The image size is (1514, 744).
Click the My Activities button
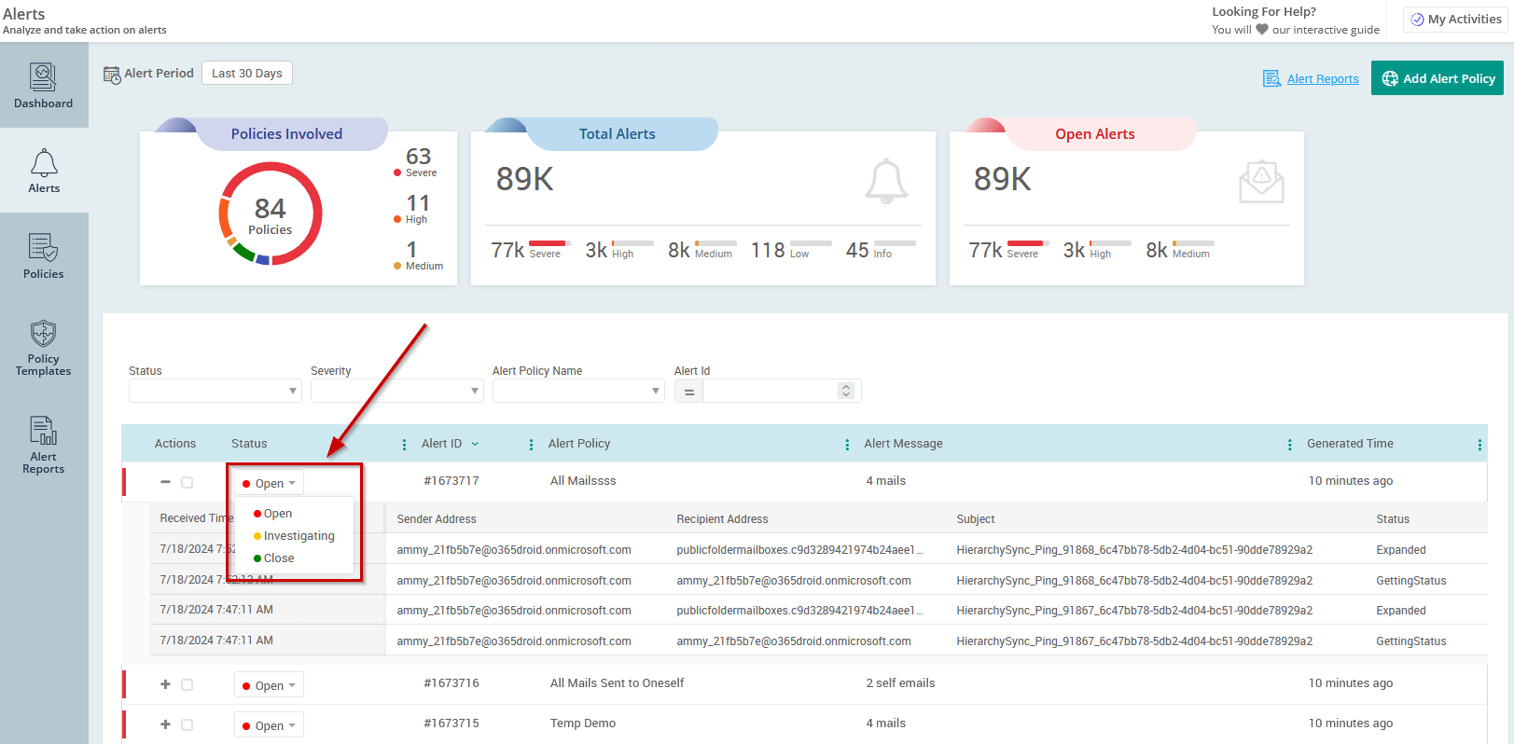1455,20
